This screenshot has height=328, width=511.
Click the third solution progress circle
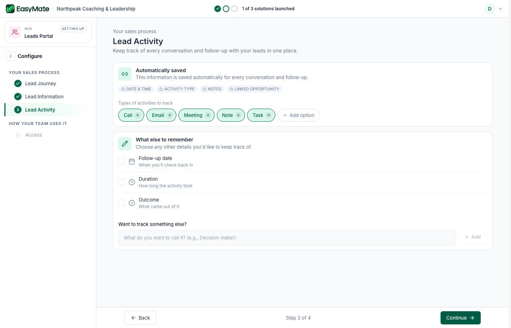click(x=234, y=9)
